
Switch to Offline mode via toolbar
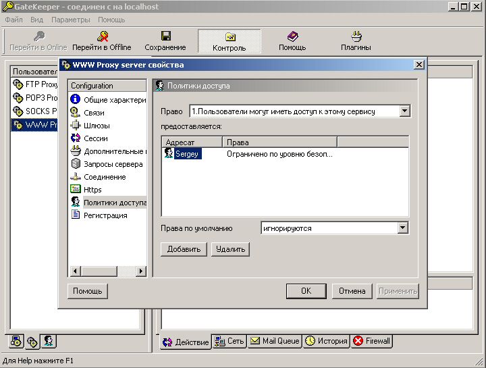pyautogui.click(x=102, y=41)
